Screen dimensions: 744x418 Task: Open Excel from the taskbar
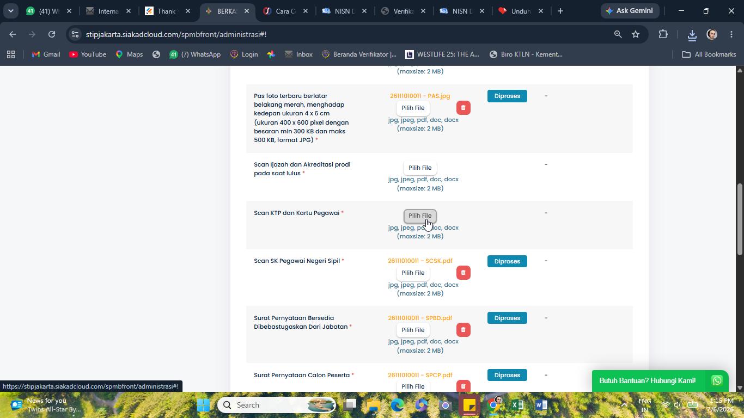coord(517,405)
